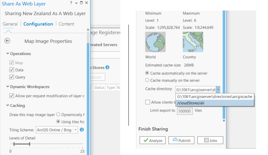Image resolution: width=268 pixels, height=155 pixels.
Task: Click the blue scrollbar thumb in right pane
Action: (x=224, y=65)
